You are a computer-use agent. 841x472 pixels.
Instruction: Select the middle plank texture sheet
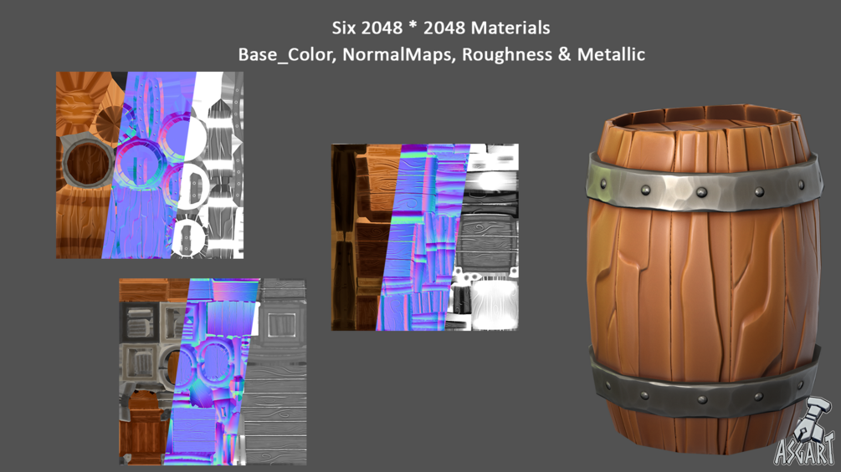coord(425,237)
